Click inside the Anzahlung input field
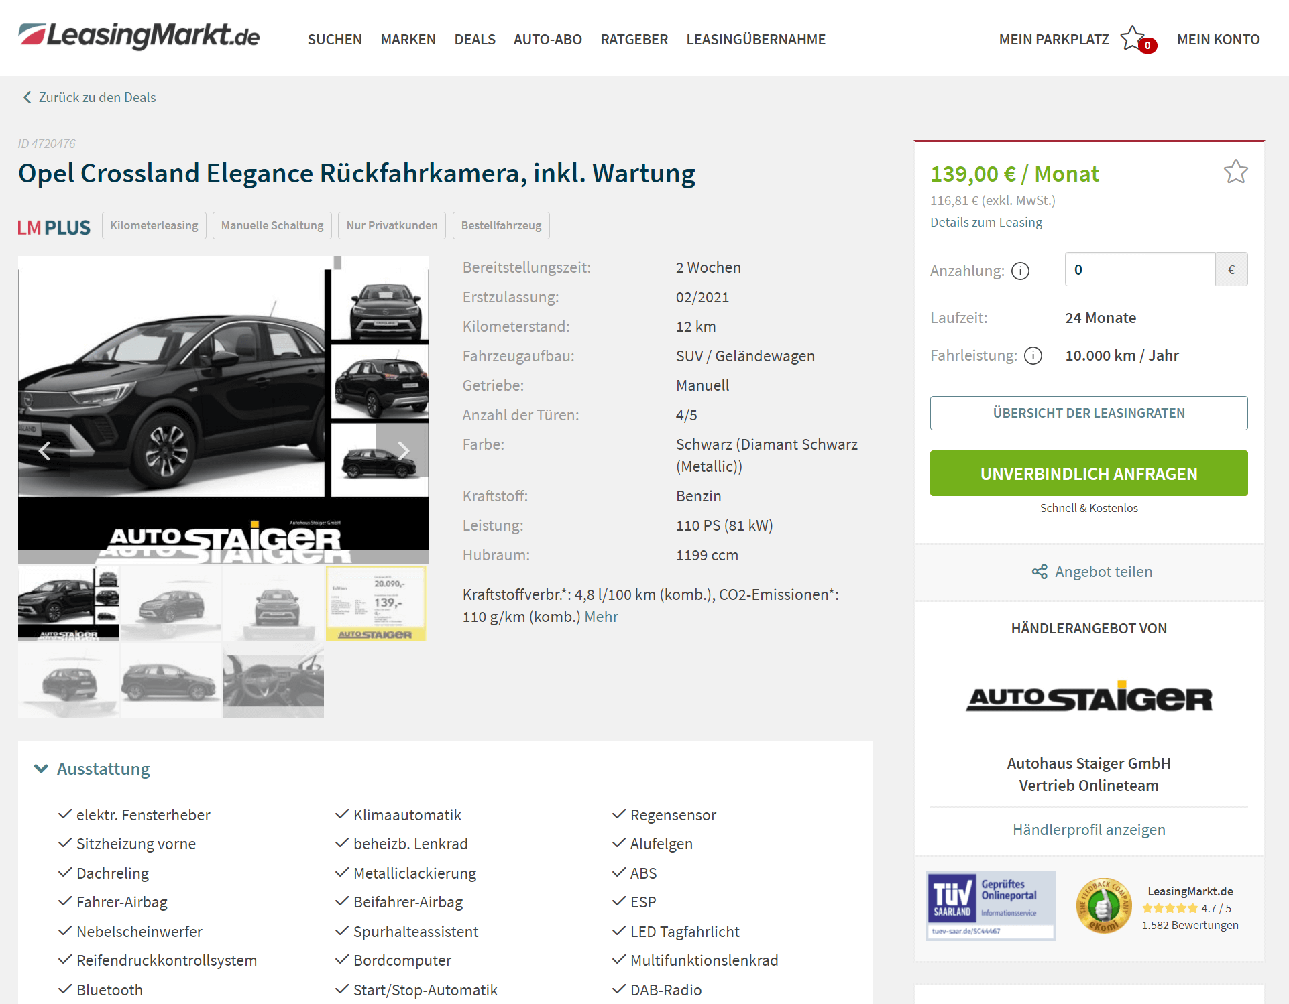The height and width of the screenshot is (1004, 1289). click(1139, 269)
